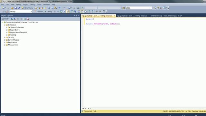
Task: Close the SQLQuery6.sql tab
Action: (115, 16)
